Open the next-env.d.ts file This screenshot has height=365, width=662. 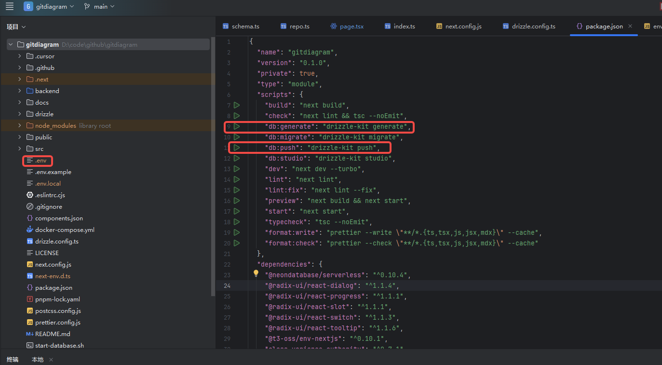tap(48, 276)
